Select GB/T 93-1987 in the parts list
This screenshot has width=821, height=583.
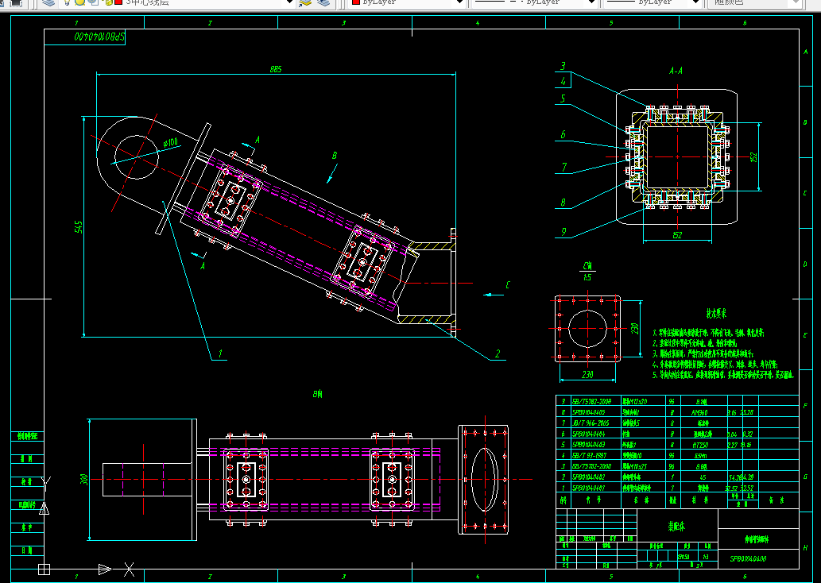589,455
